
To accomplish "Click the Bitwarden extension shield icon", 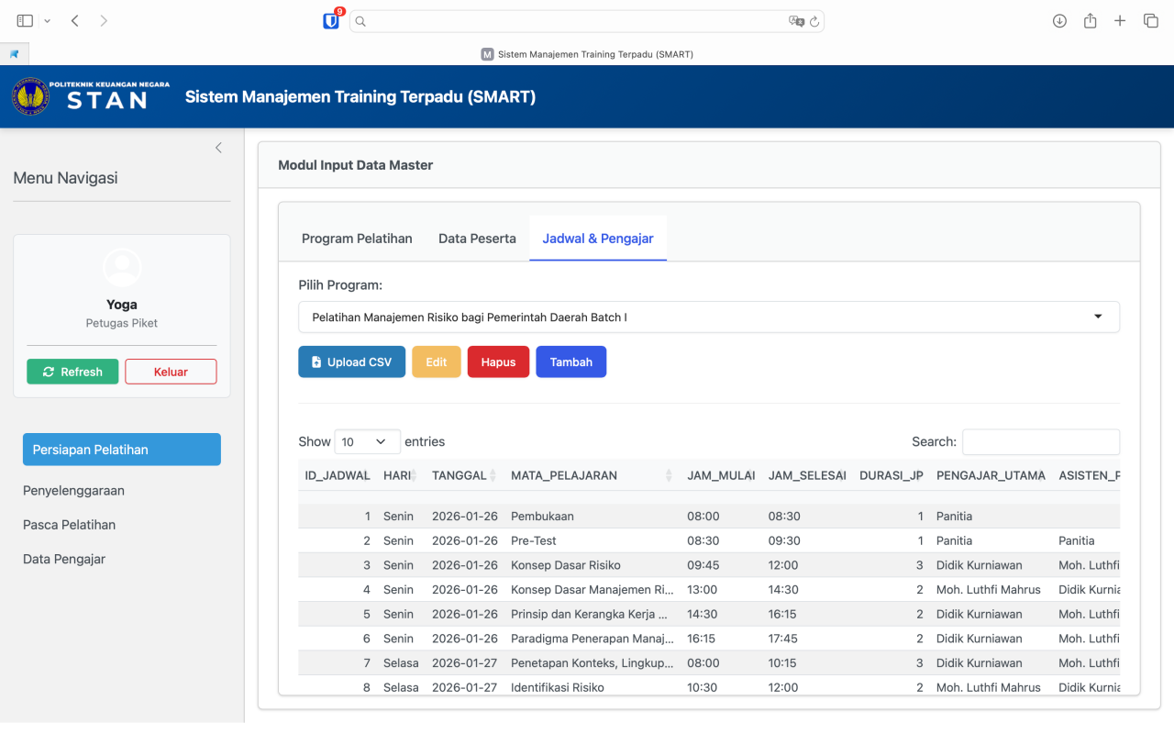I will [331, 20].
